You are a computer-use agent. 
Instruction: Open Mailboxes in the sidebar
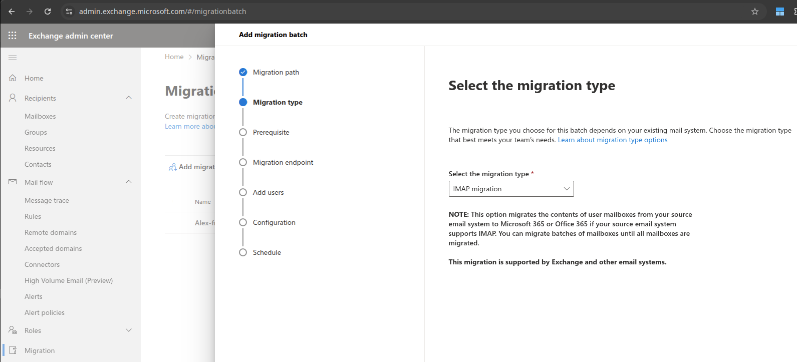click(40, 116)
